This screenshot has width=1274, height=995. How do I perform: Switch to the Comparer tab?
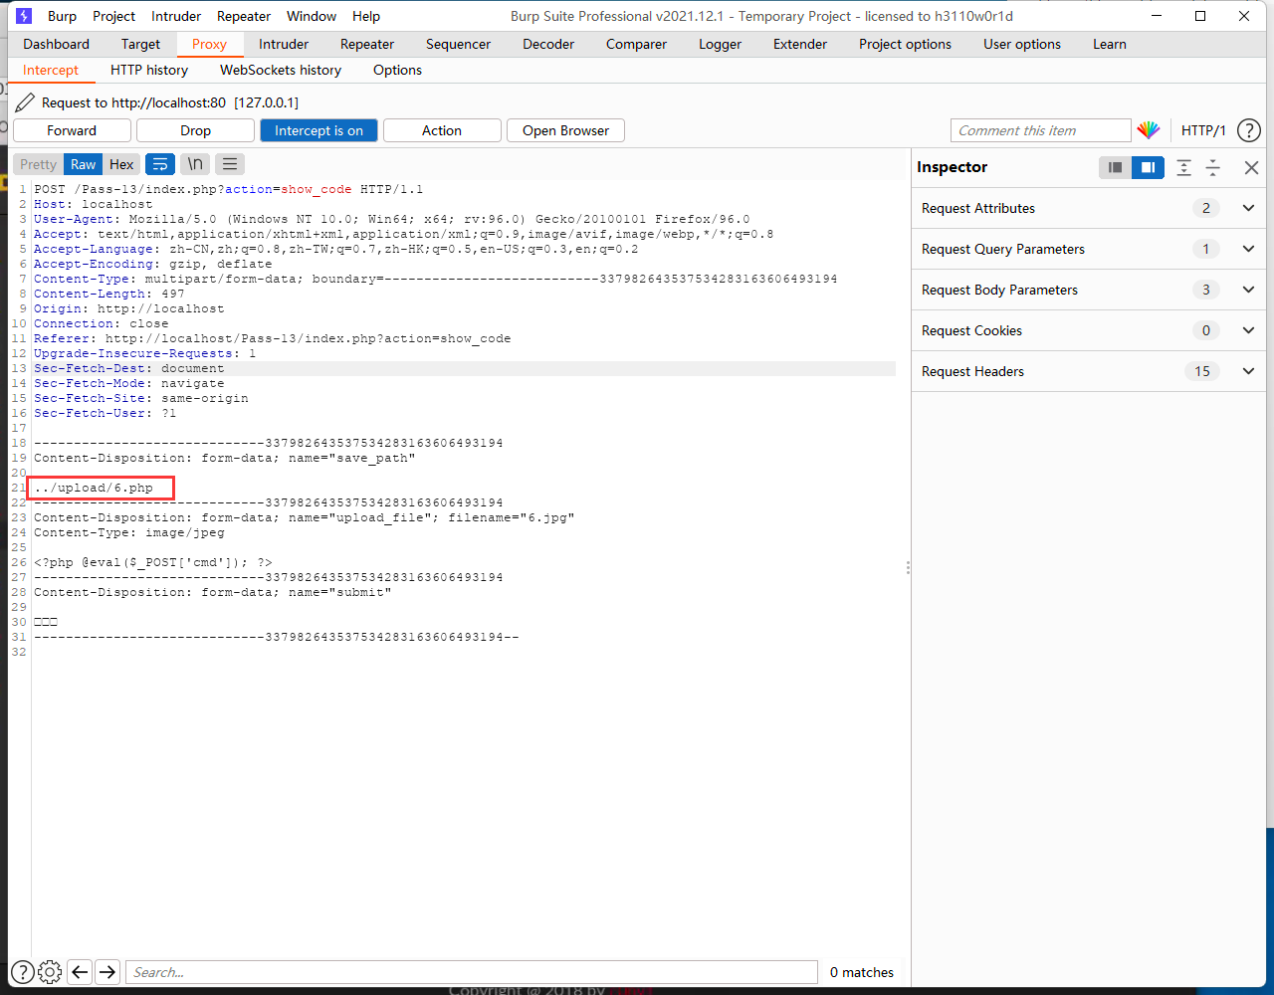[636, 44]
